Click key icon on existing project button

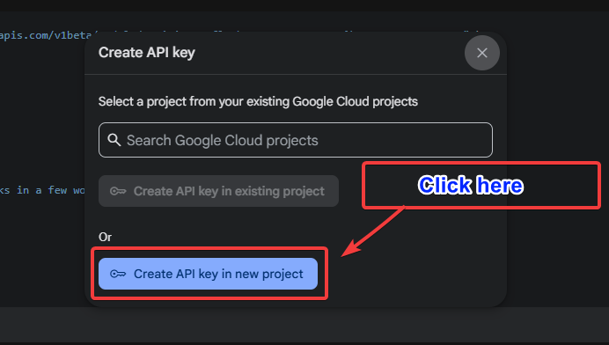pos(118,191)
